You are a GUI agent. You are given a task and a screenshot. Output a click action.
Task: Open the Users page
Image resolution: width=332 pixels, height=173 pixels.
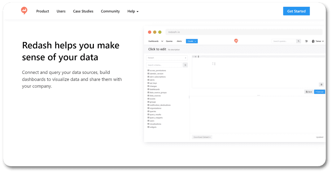pos(61,11)
